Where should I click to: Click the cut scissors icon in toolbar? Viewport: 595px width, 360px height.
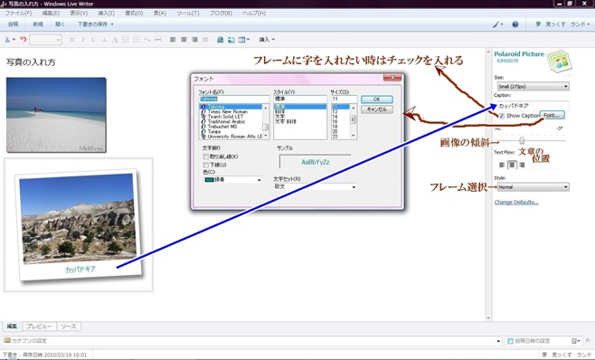pos(7,40)
